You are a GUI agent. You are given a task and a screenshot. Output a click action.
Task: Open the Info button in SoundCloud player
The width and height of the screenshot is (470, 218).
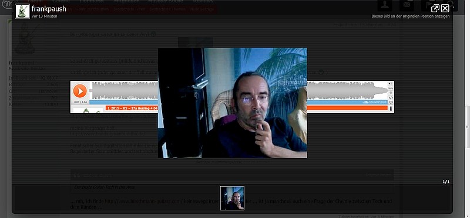tap(391, 88)
